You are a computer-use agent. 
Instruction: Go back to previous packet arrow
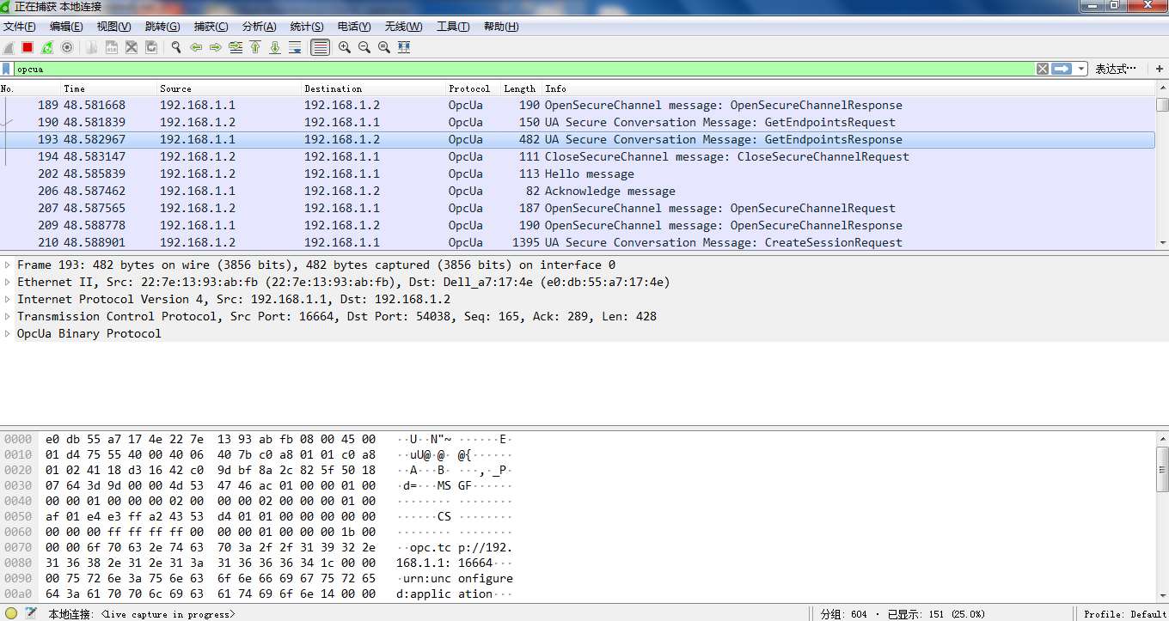(196, 47)
